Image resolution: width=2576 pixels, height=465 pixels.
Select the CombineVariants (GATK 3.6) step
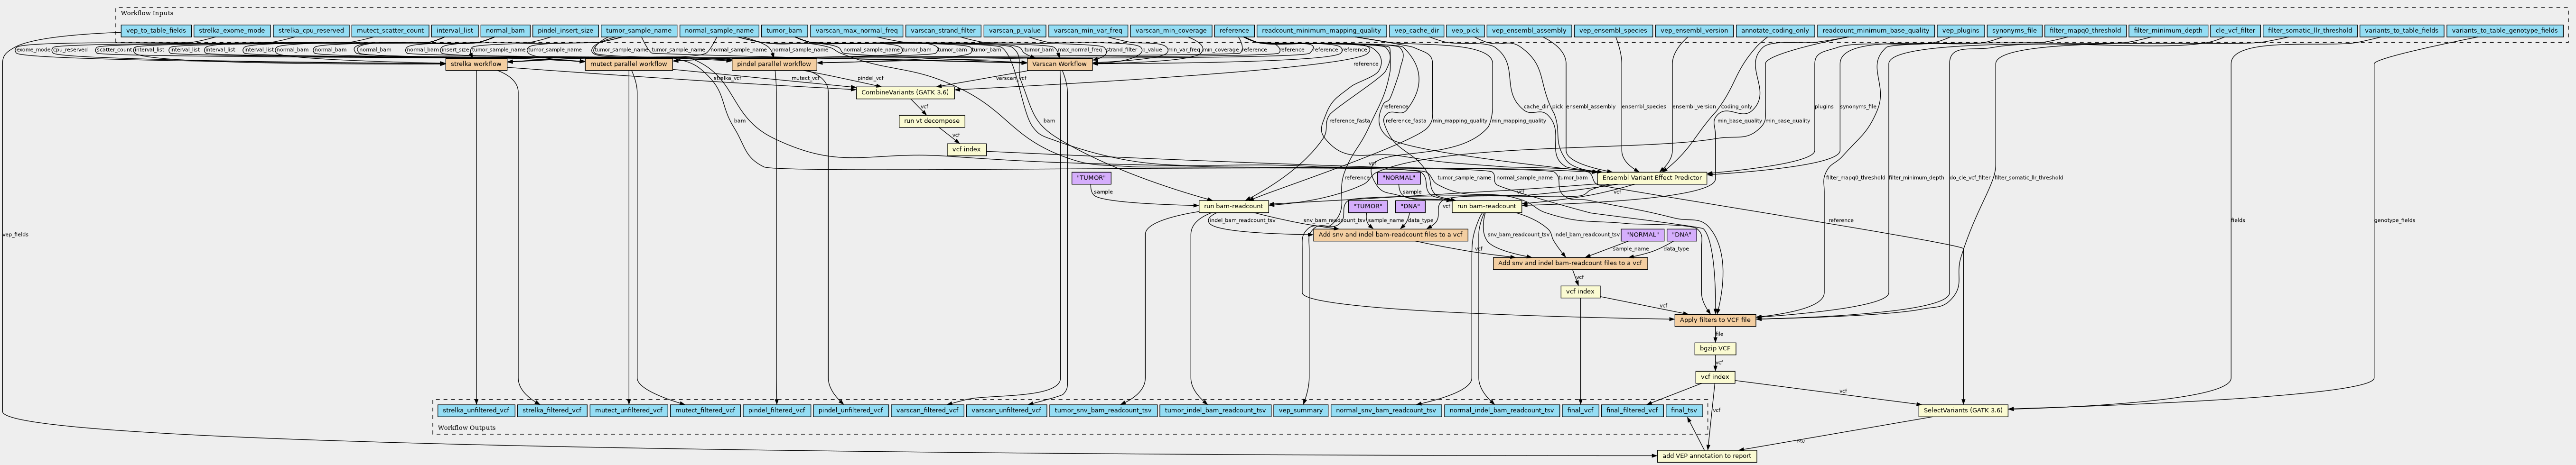(904, 92)
